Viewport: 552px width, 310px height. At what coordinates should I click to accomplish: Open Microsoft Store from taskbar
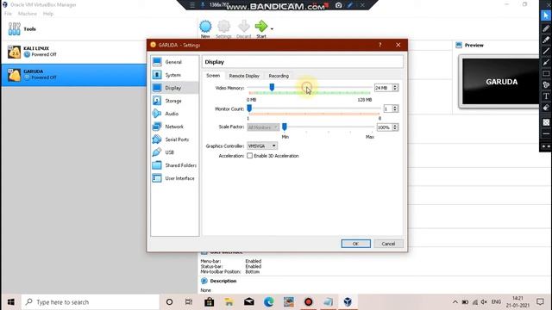coord(209,302)
